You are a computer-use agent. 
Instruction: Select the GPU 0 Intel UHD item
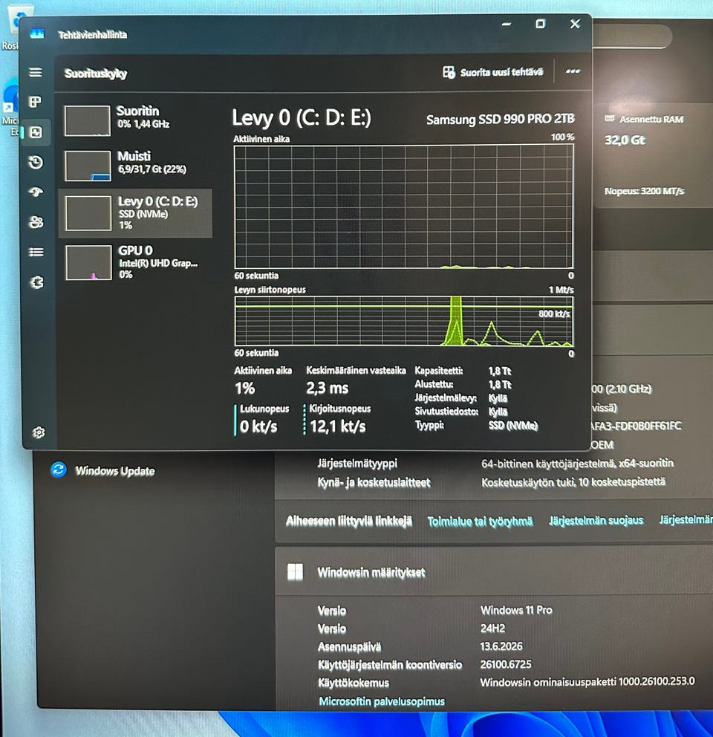[135, 262]
